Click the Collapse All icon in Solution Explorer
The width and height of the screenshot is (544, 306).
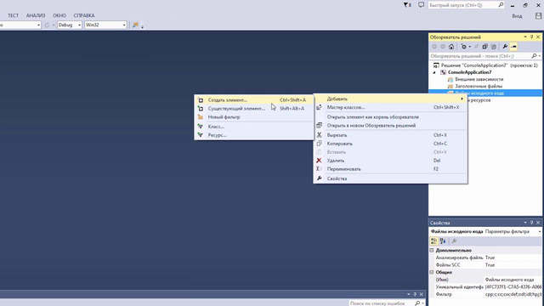(x=484, y=47)
